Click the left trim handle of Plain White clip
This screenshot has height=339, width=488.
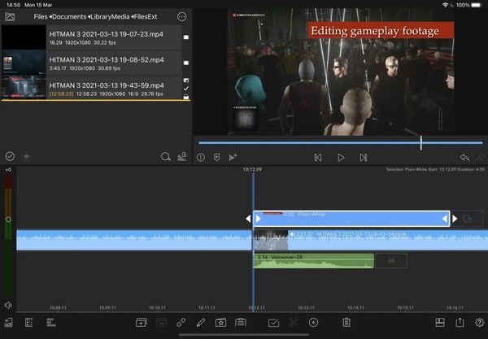(x=258, y=219)
